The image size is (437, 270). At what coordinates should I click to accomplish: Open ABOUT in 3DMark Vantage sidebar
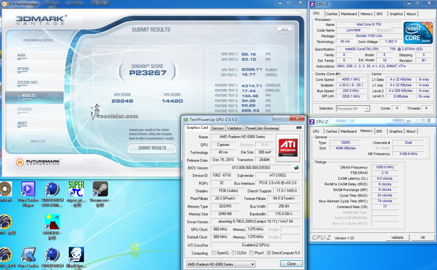(x=22, y=123)
